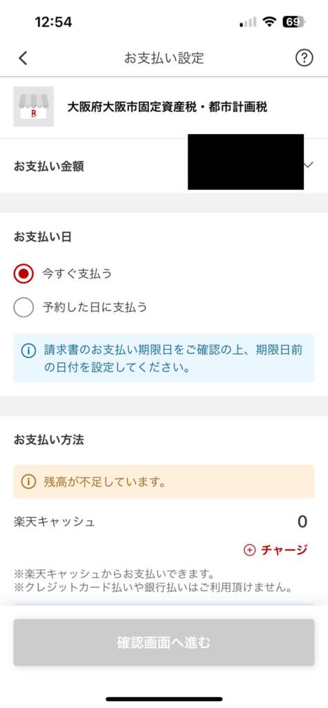The height and width of the screenshot is (708, 328).
Task: Check Wi-Fi status icon in status bar
Action: pos(271,21)
